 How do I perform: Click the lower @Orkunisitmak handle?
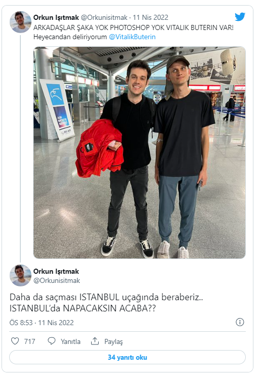coord(56,280)
